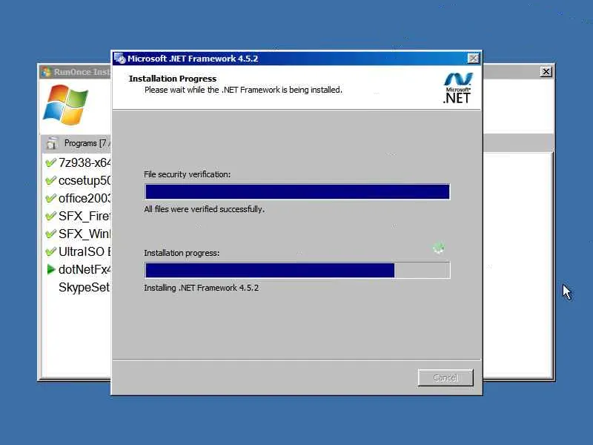The width and height of the screenshot is (593, 445).
Task: Select the office2003 program entry
Action: click(85, 198)
